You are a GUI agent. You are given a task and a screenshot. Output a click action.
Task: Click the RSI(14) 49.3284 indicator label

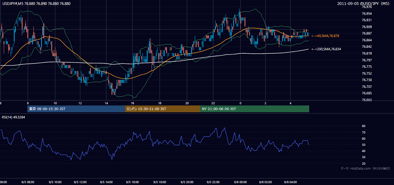tap(14, 117)
